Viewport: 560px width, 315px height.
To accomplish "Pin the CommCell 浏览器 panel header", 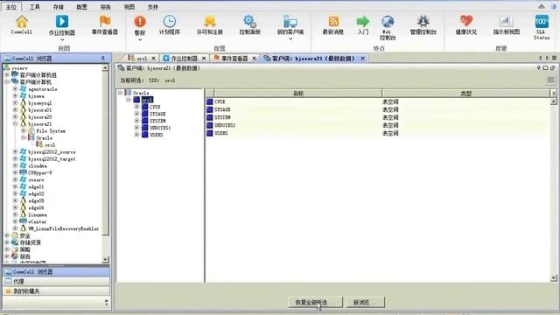I will 103,58.
